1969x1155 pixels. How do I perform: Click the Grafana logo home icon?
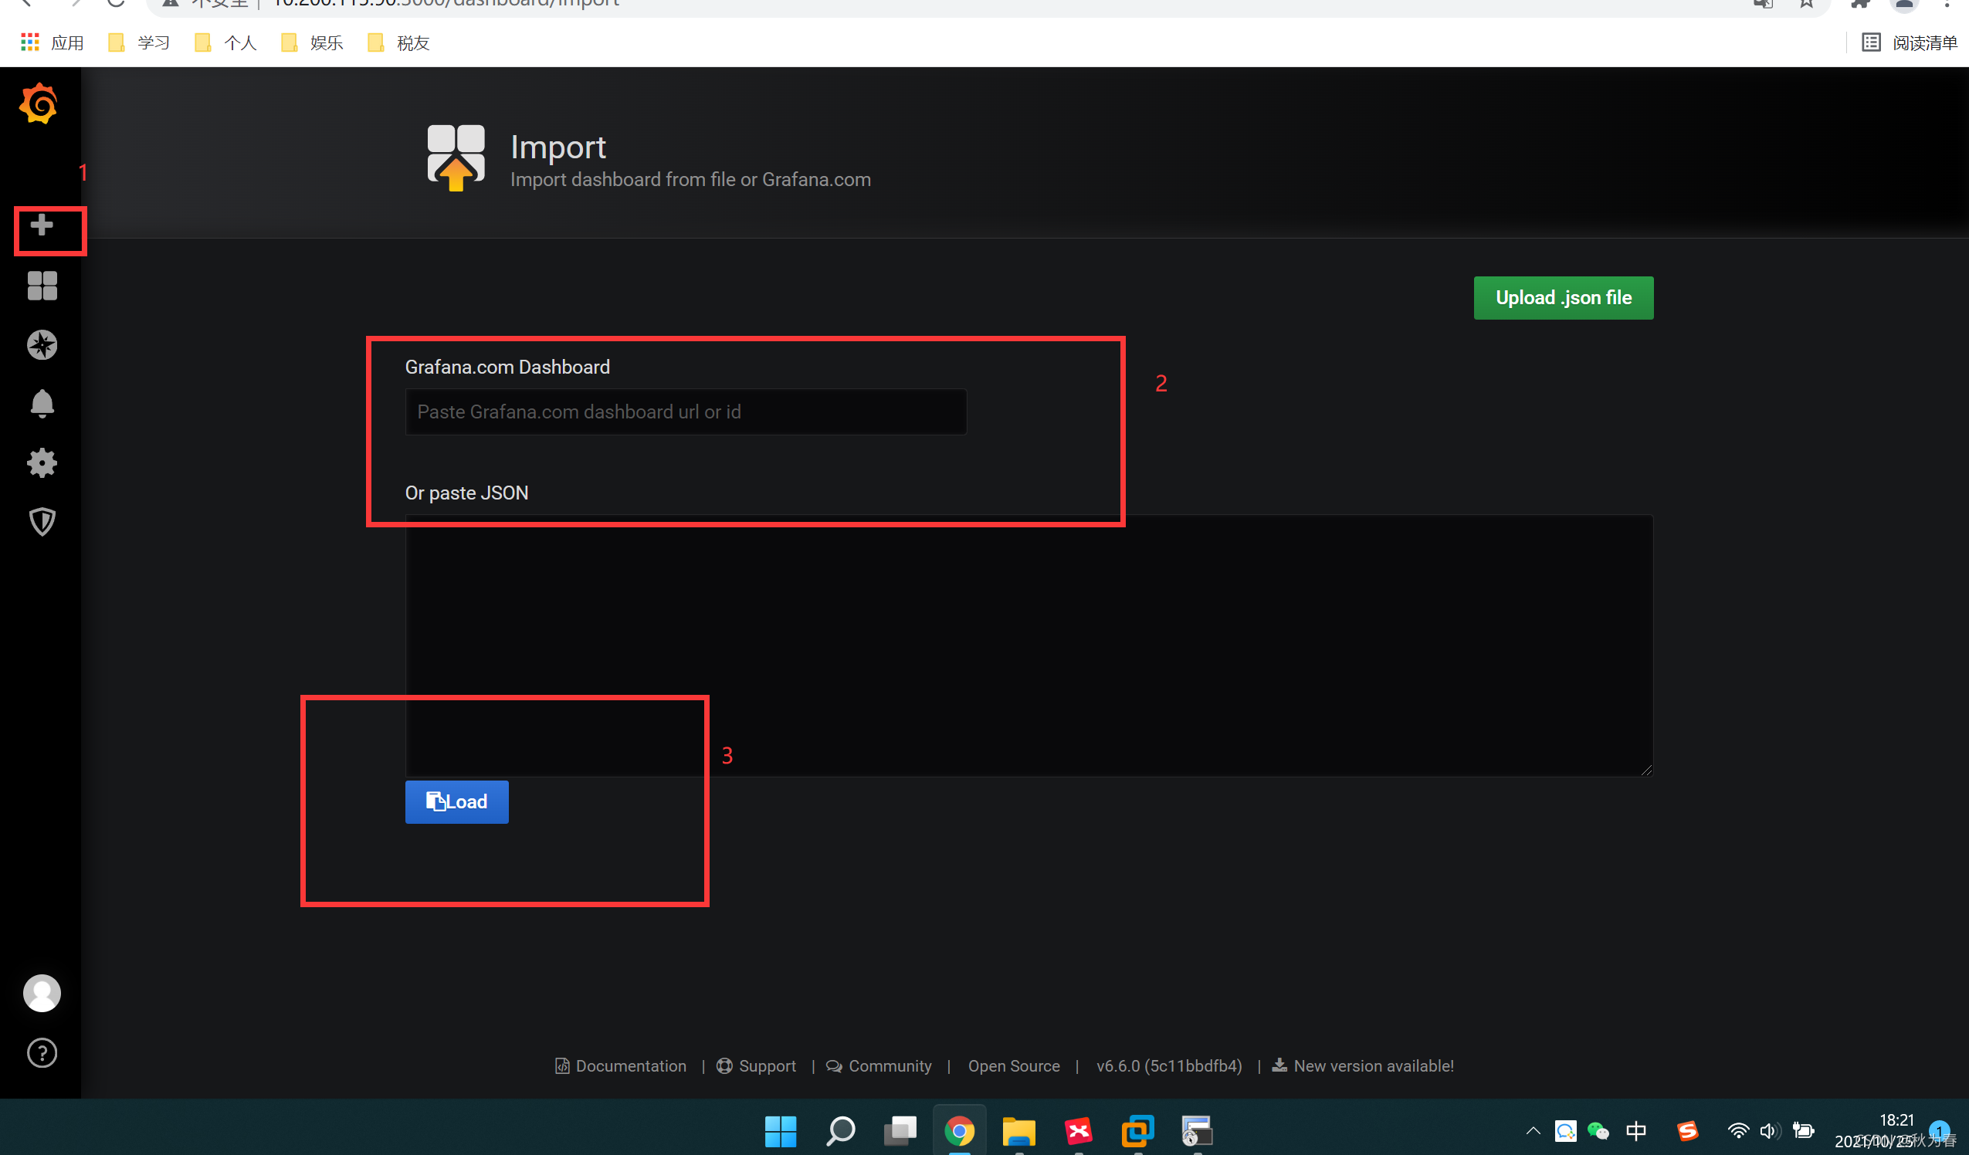[x=39, y=104]
